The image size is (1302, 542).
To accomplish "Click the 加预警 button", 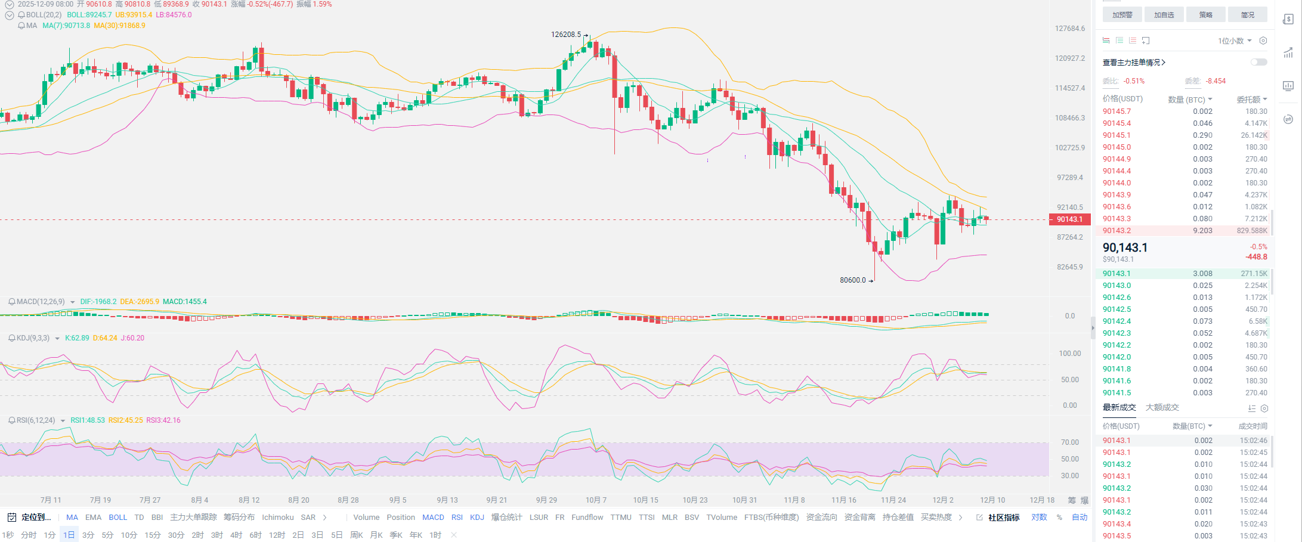I will 1122,15.
